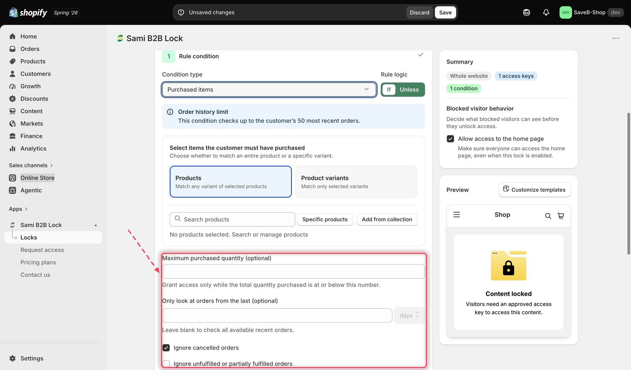Click Add from collection button
Image resolution: width=631 pixels, height=370 pixels.
(387, 219)
